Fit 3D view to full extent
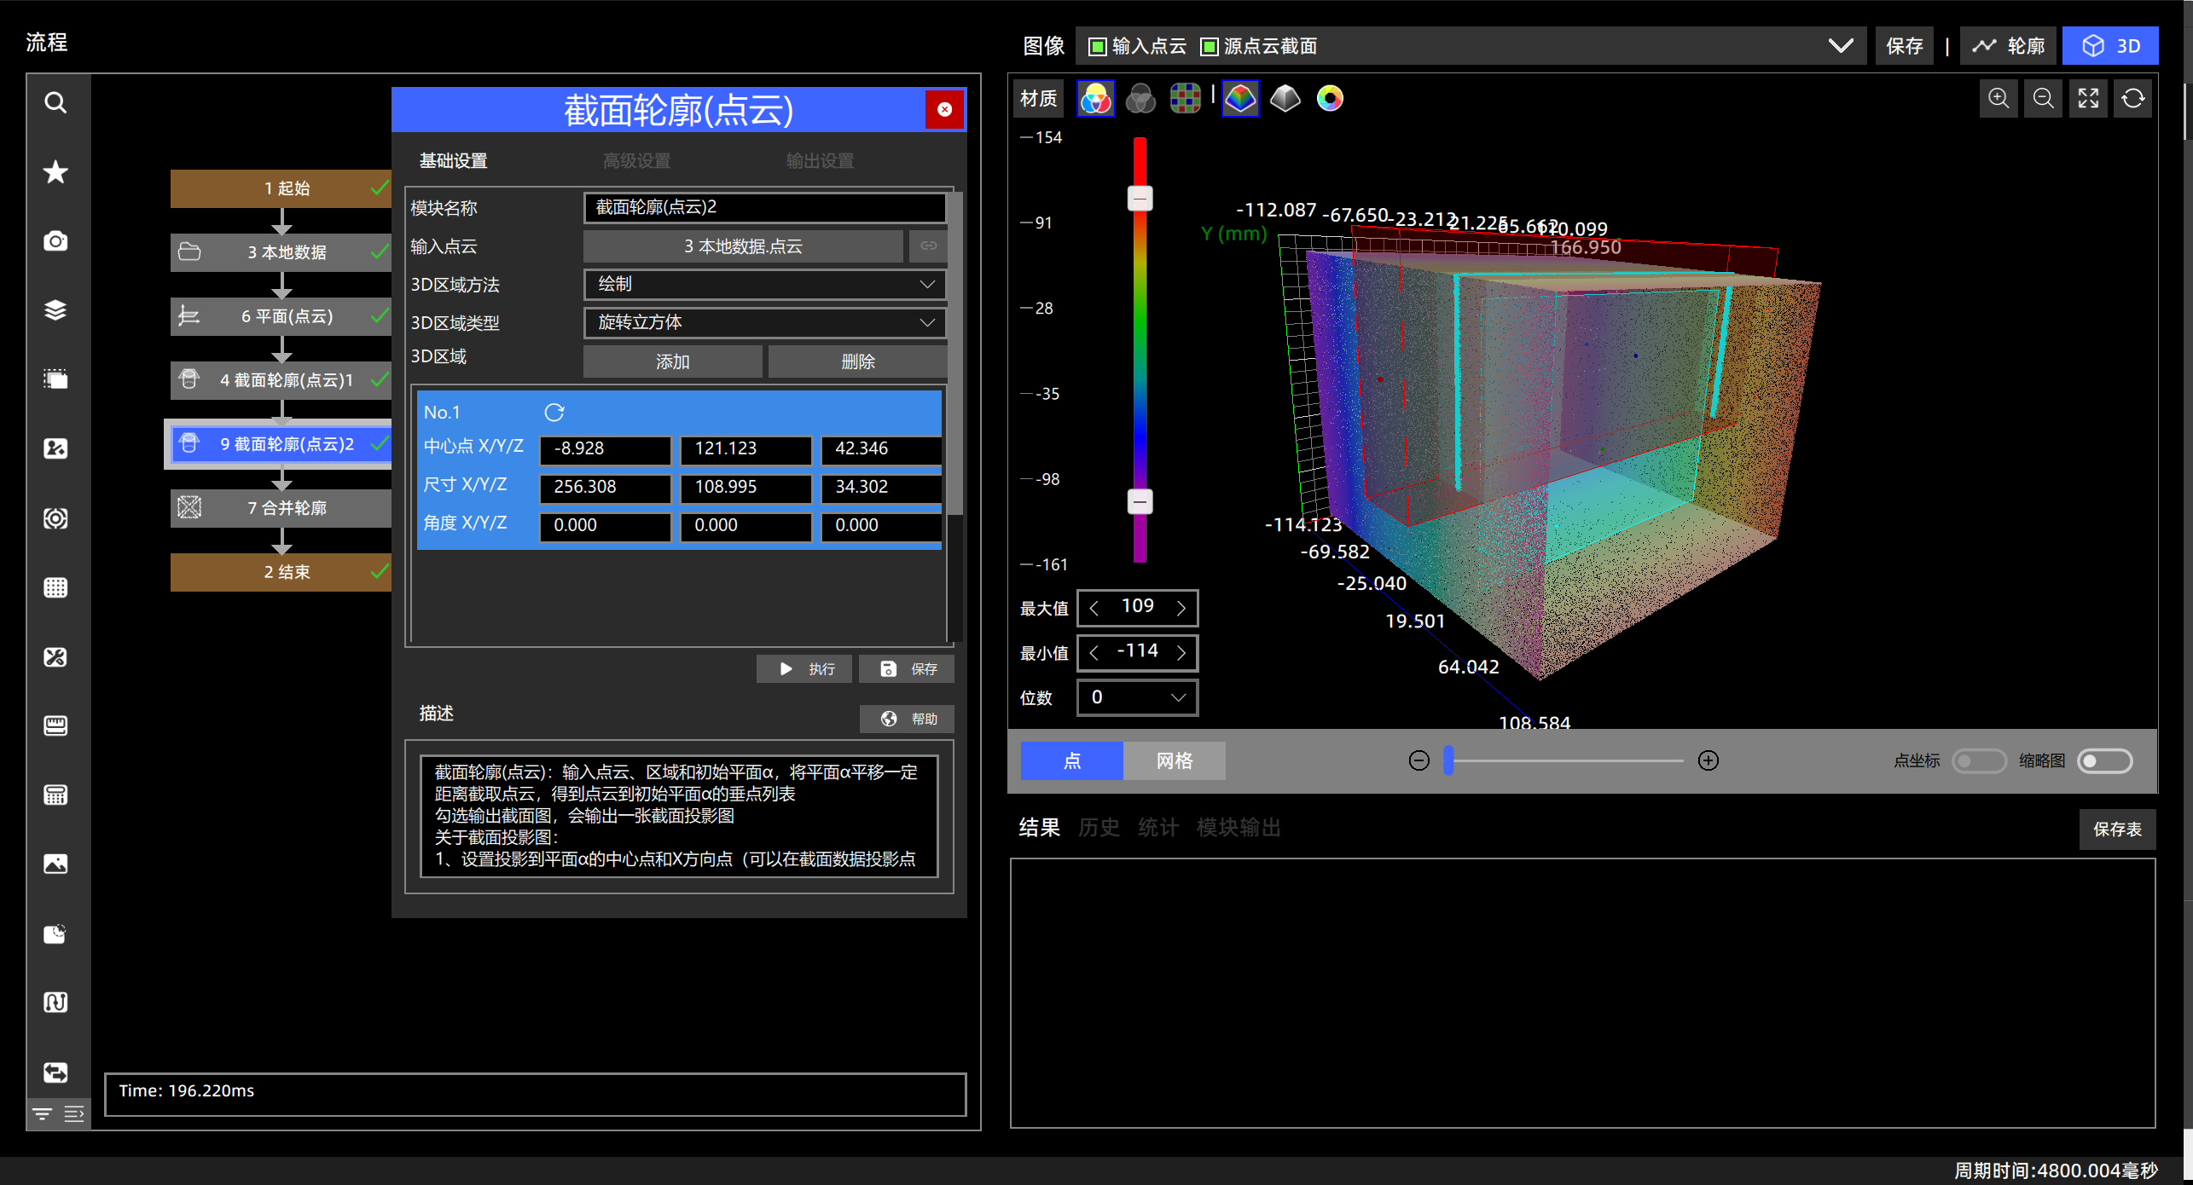The width and height of the screenshot is (2193, 1185). click(x=2088, y=99)
